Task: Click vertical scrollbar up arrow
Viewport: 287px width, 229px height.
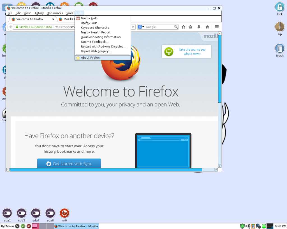Action: click(x=220, y=33)
